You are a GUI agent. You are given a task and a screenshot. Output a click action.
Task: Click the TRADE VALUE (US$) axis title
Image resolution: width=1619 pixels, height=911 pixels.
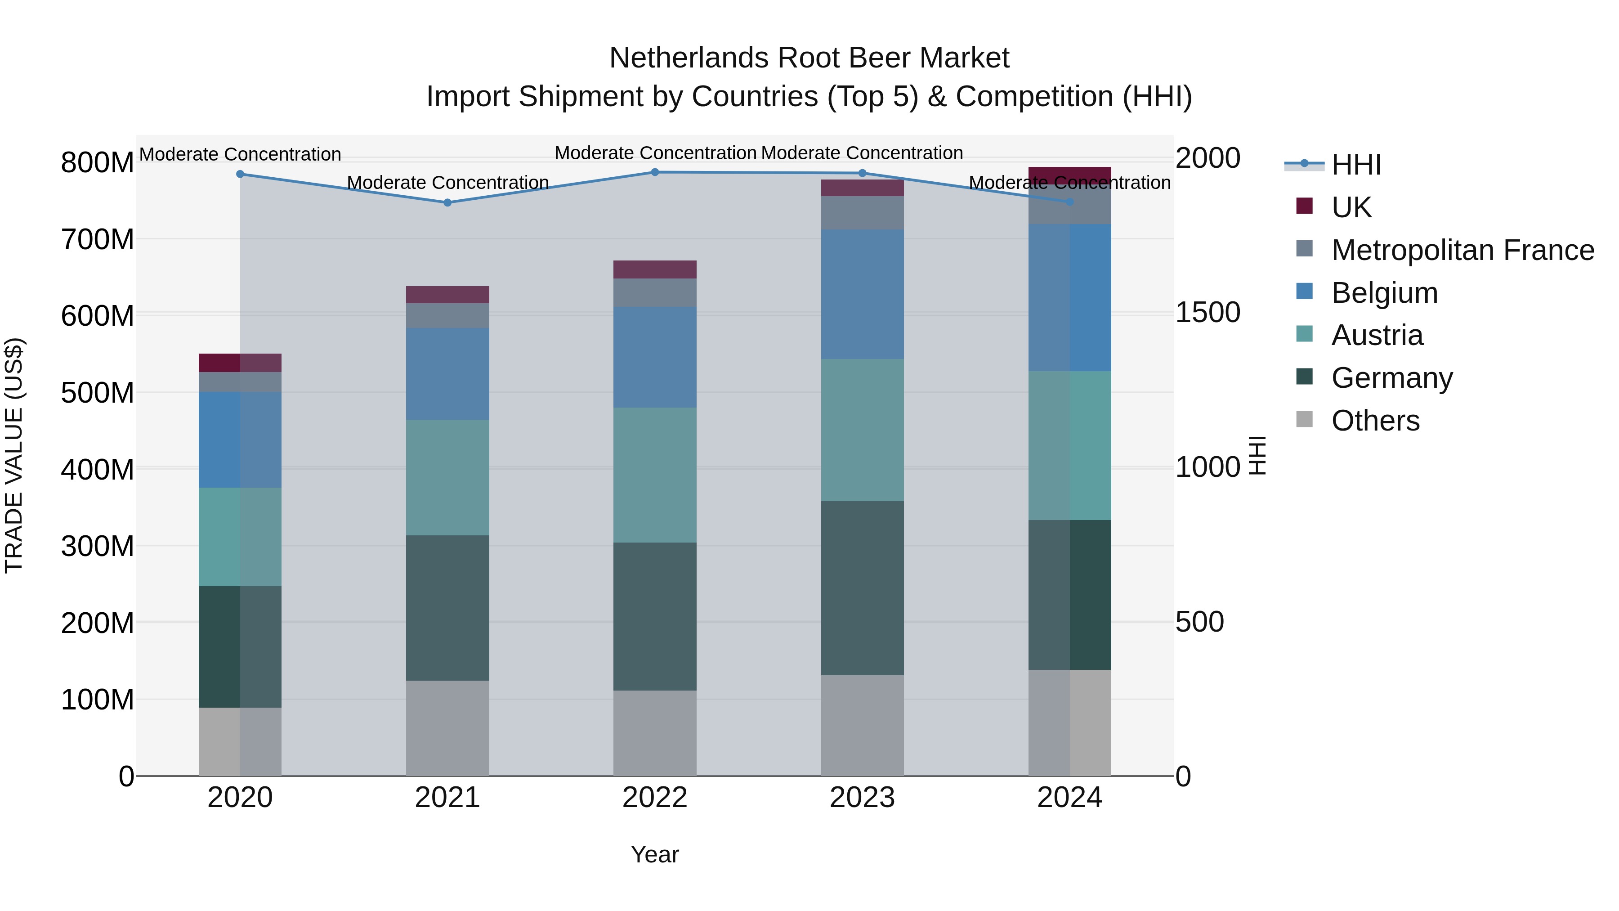[14, 455]
